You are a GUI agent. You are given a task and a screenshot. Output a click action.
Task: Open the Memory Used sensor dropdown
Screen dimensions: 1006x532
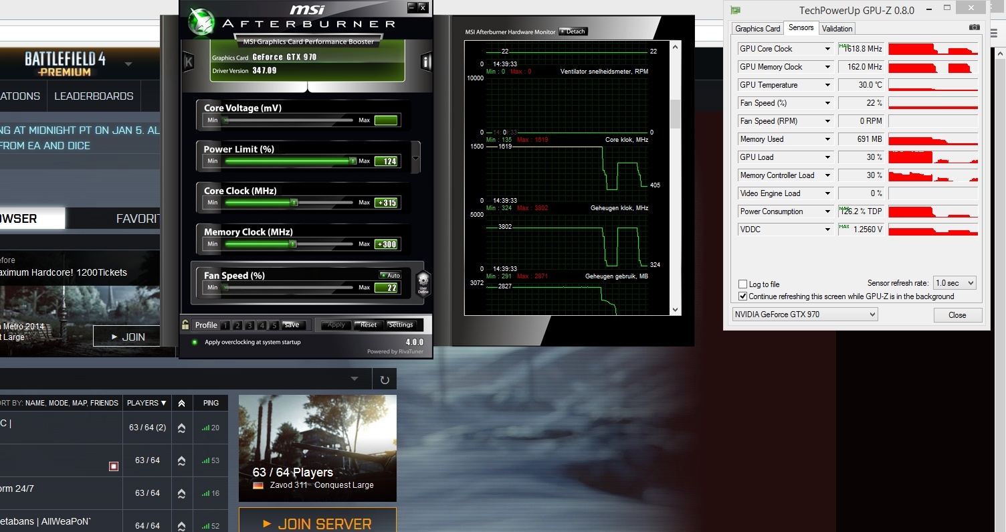(x=827, y=139)
